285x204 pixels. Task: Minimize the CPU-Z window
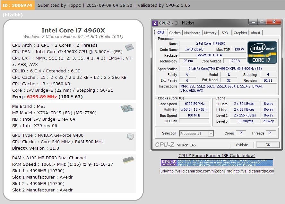253,22
